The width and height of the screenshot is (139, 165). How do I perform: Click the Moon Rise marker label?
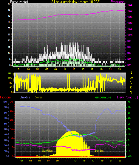42,156
